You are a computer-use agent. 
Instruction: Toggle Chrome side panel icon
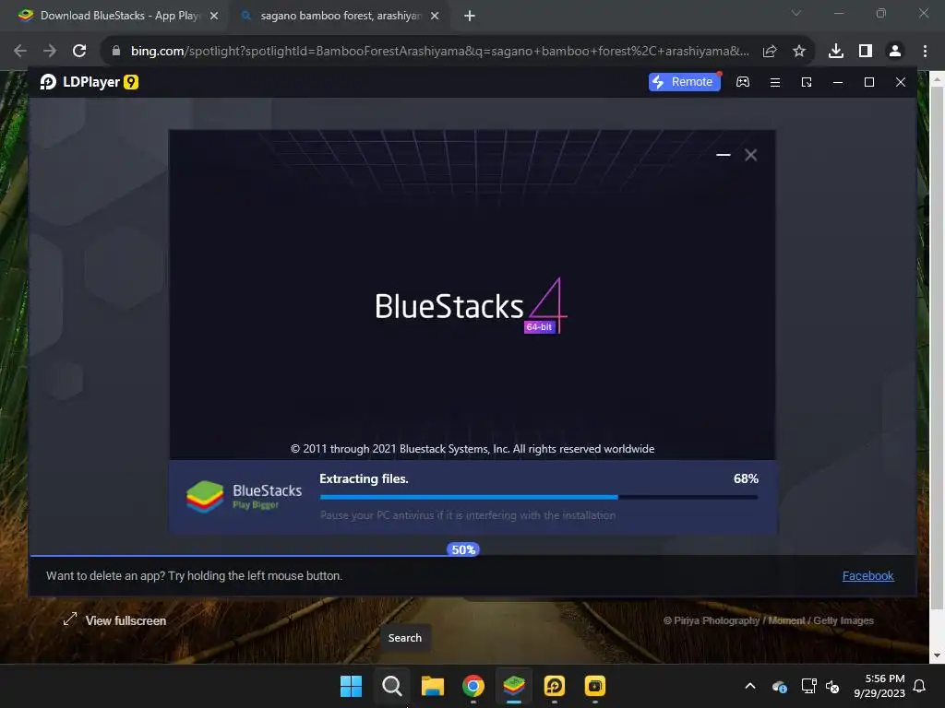[x=866, y=52]
